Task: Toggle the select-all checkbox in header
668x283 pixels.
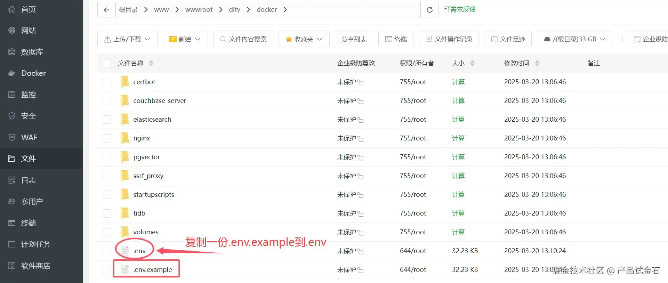Action: point(107,63)
